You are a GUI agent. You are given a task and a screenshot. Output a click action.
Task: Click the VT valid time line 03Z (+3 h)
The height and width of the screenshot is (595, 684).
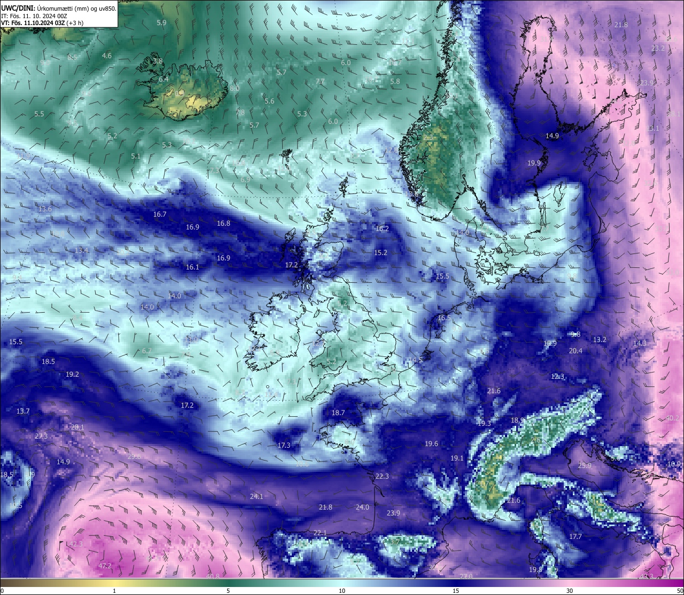tap(42, 23)
